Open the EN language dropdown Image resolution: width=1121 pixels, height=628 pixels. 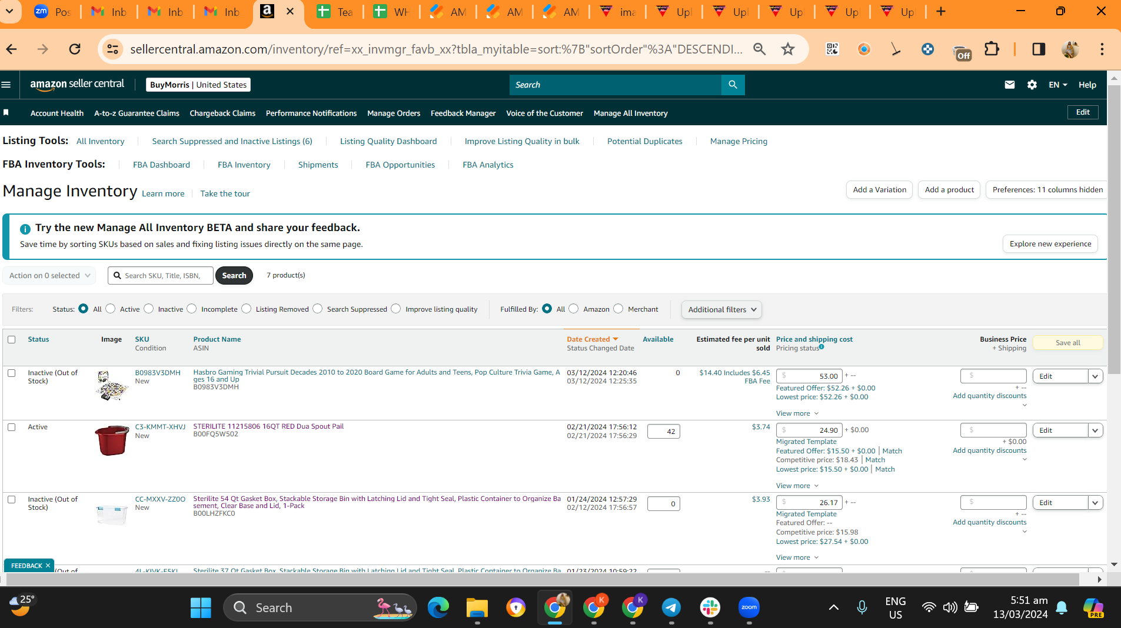(1057, 85)
